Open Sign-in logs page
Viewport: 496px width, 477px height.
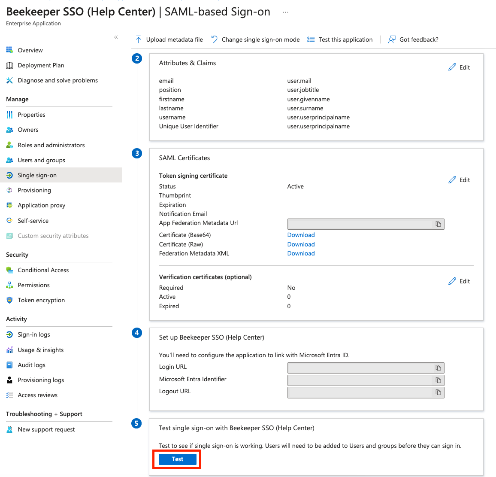(x=34, y=334)
